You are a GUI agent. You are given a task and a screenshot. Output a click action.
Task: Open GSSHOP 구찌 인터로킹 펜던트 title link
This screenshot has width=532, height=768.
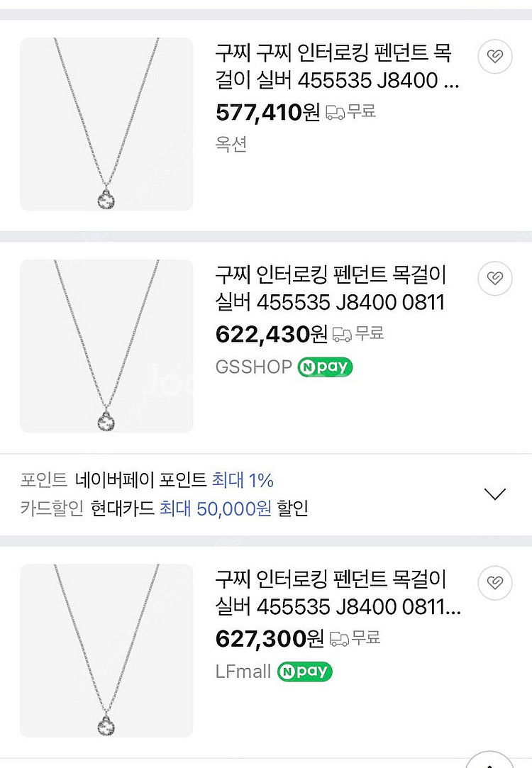point(331,289)
